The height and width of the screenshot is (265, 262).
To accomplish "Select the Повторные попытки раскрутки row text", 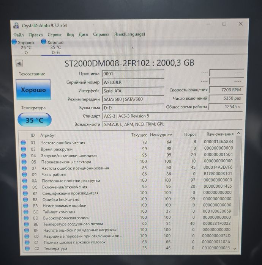I will click(x=71, y=181).
